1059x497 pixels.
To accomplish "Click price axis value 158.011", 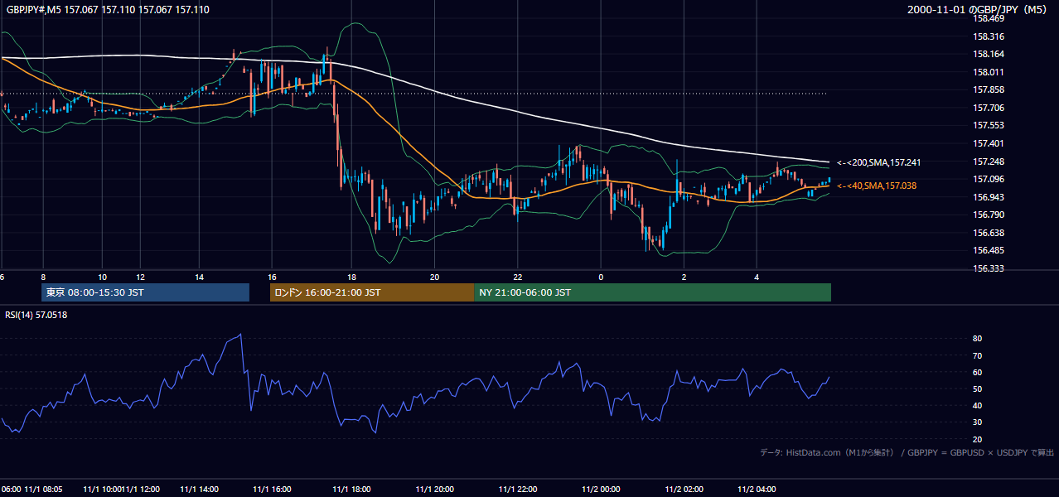I will (989, 72).
